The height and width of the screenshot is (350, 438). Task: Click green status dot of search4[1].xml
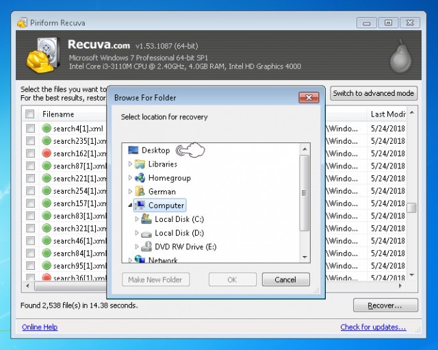click(x=47, y=128)
